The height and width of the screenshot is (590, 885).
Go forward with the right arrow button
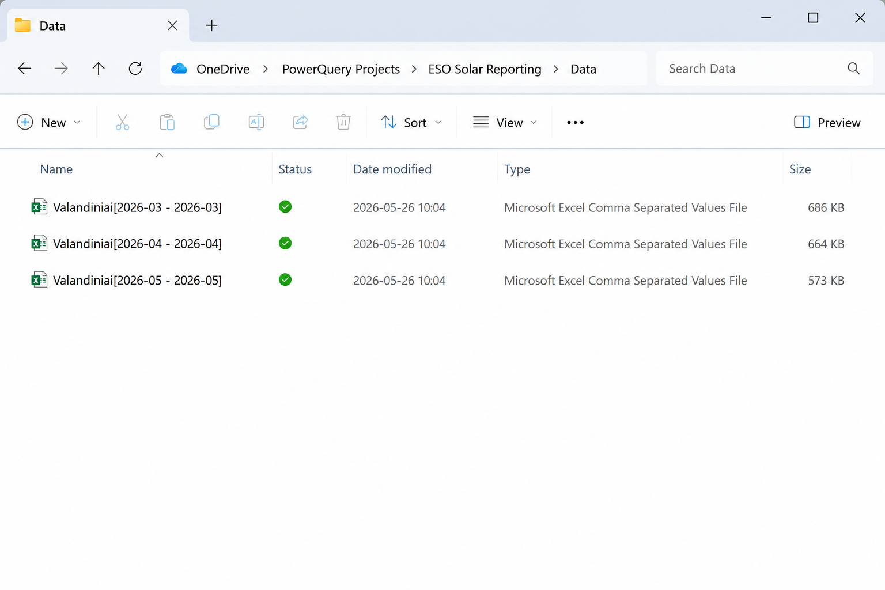61,69
